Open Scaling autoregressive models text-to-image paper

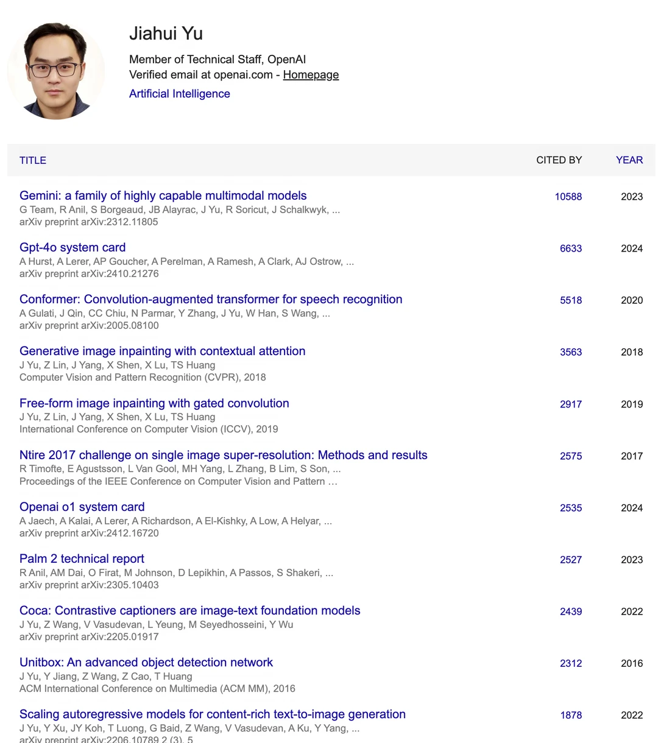click(x=213, y=714)
